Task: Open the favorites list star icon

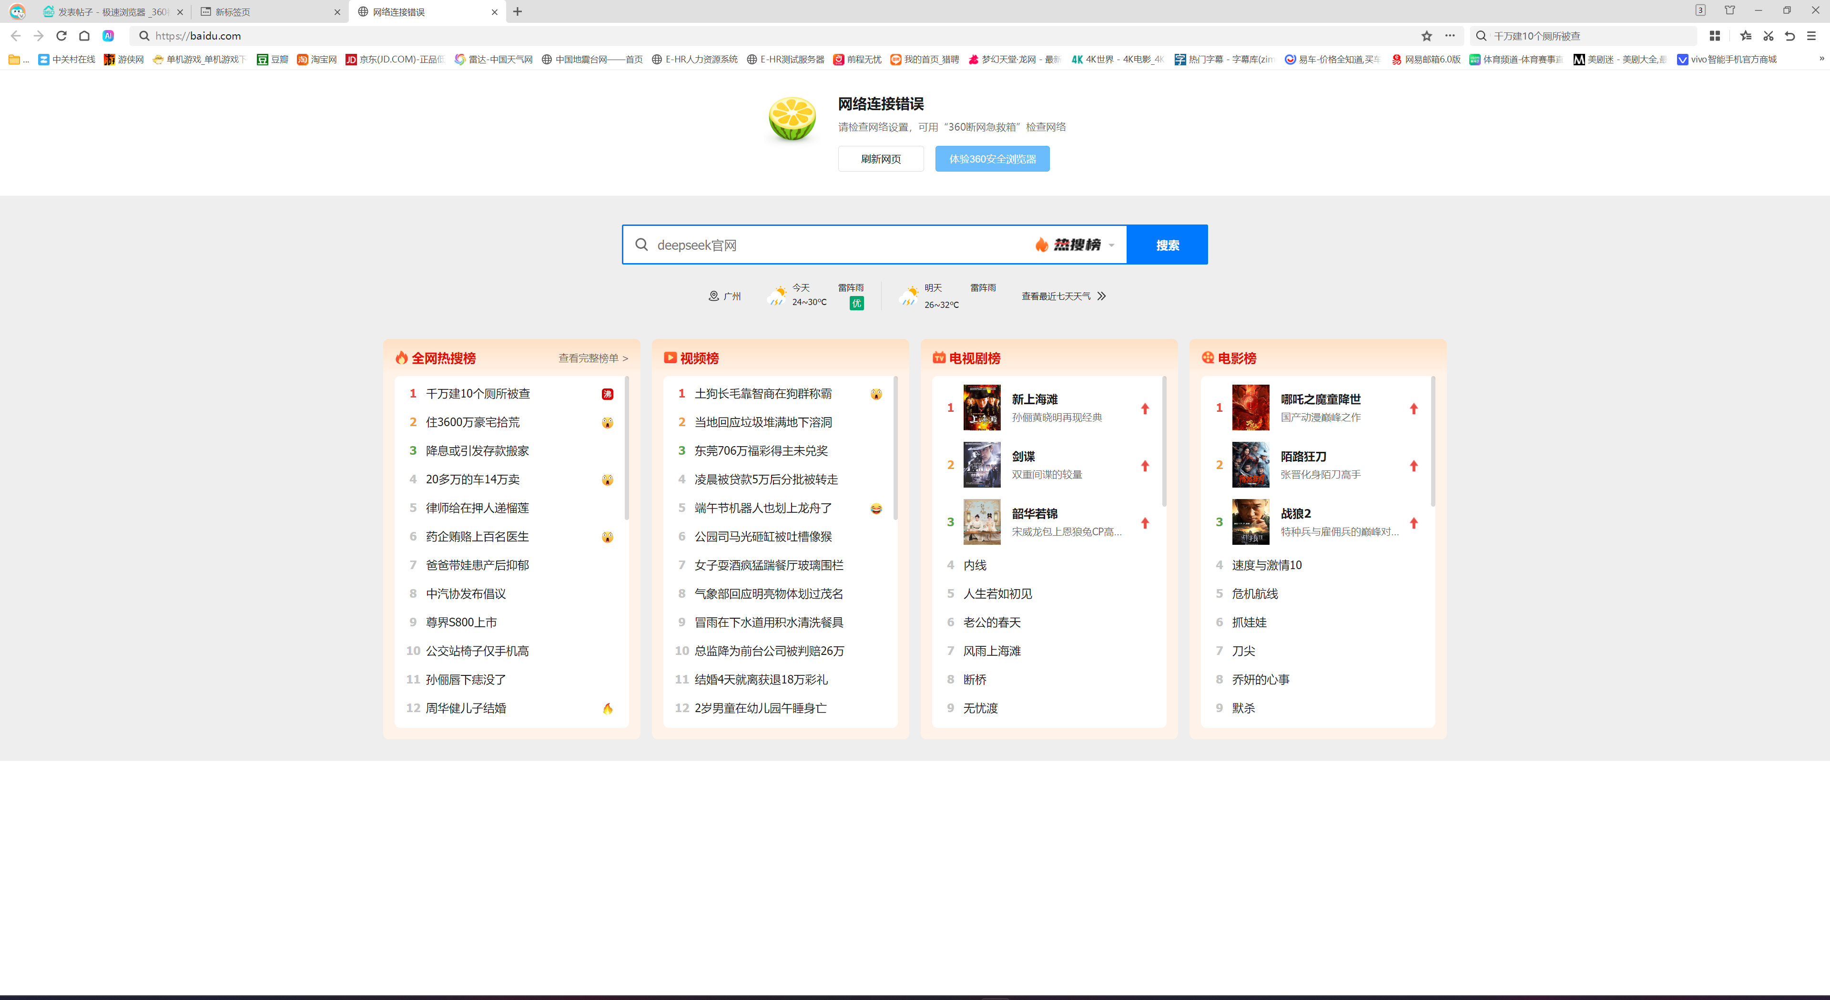Action: (x=1746, y=36)
